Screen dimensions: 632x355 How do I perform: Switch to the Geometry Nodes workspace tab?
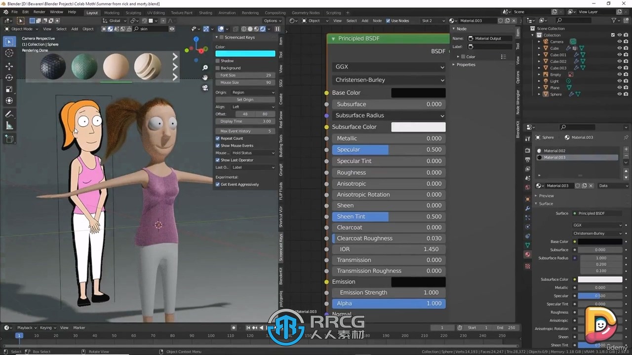click(x=306, y=13)
